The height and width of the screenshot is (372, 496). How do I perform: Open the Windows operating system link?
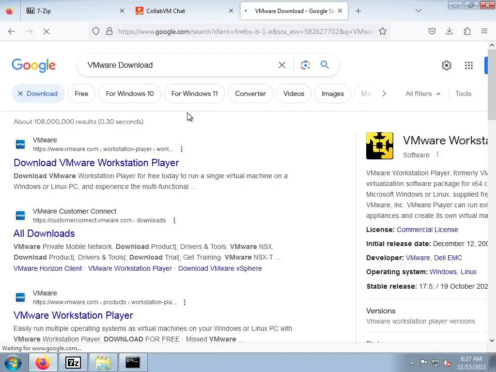click(x=443, y=272)
